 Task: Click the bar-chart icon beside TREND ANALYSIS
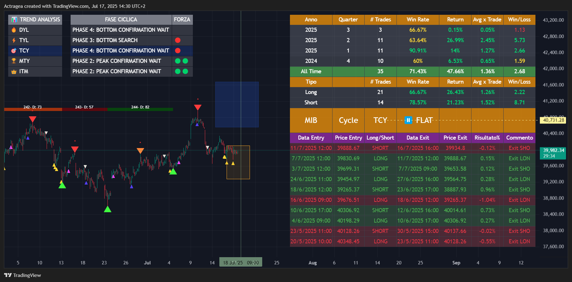pos(14,19)
